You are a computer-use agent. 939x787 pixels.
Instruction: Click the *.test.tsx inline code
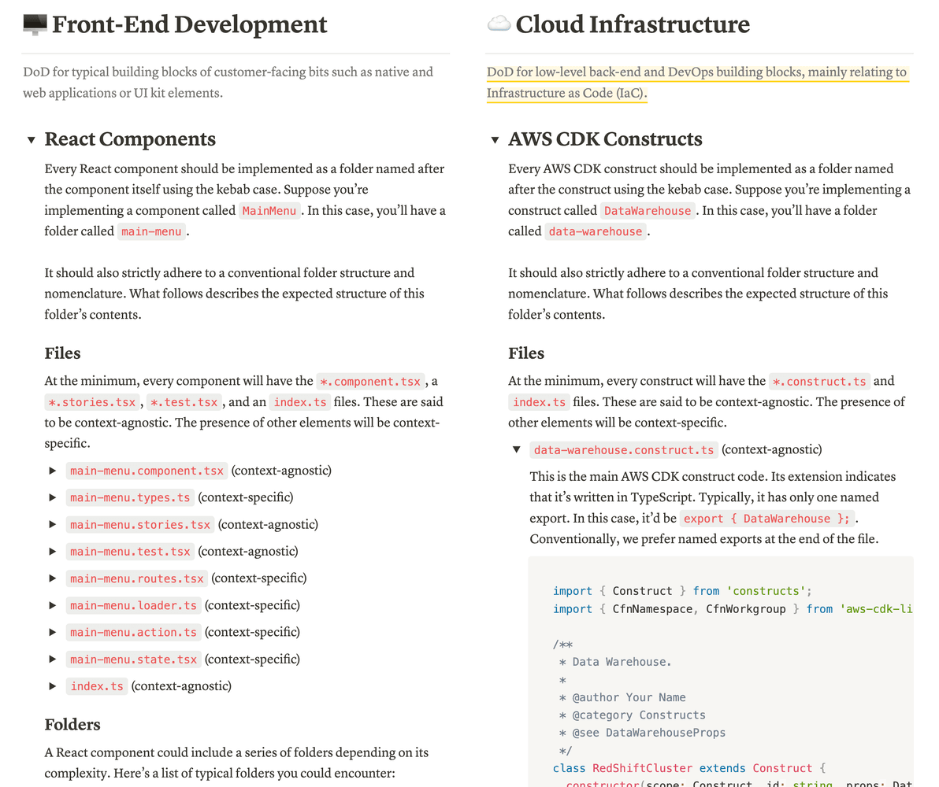[184, 402]
